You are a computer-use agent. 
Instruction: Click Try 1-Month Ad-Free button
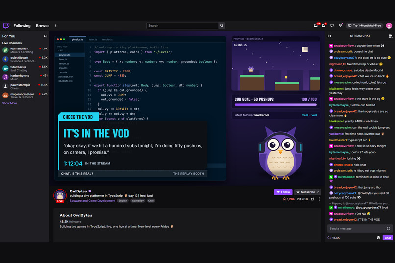pos(365,25)
